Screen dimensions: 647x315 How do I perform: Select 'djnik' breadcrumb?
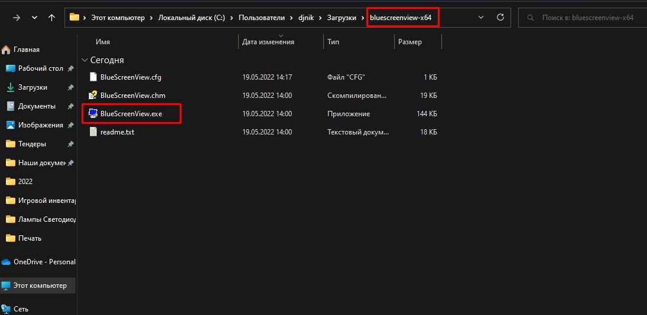(x=306, y=18)
